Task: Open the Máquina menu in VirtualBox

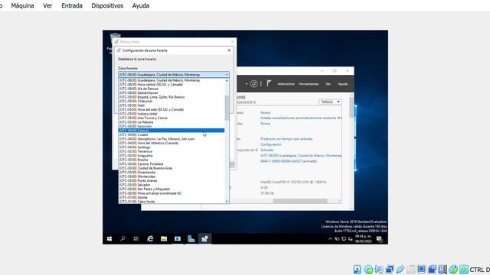Action: tap(22, 5)
